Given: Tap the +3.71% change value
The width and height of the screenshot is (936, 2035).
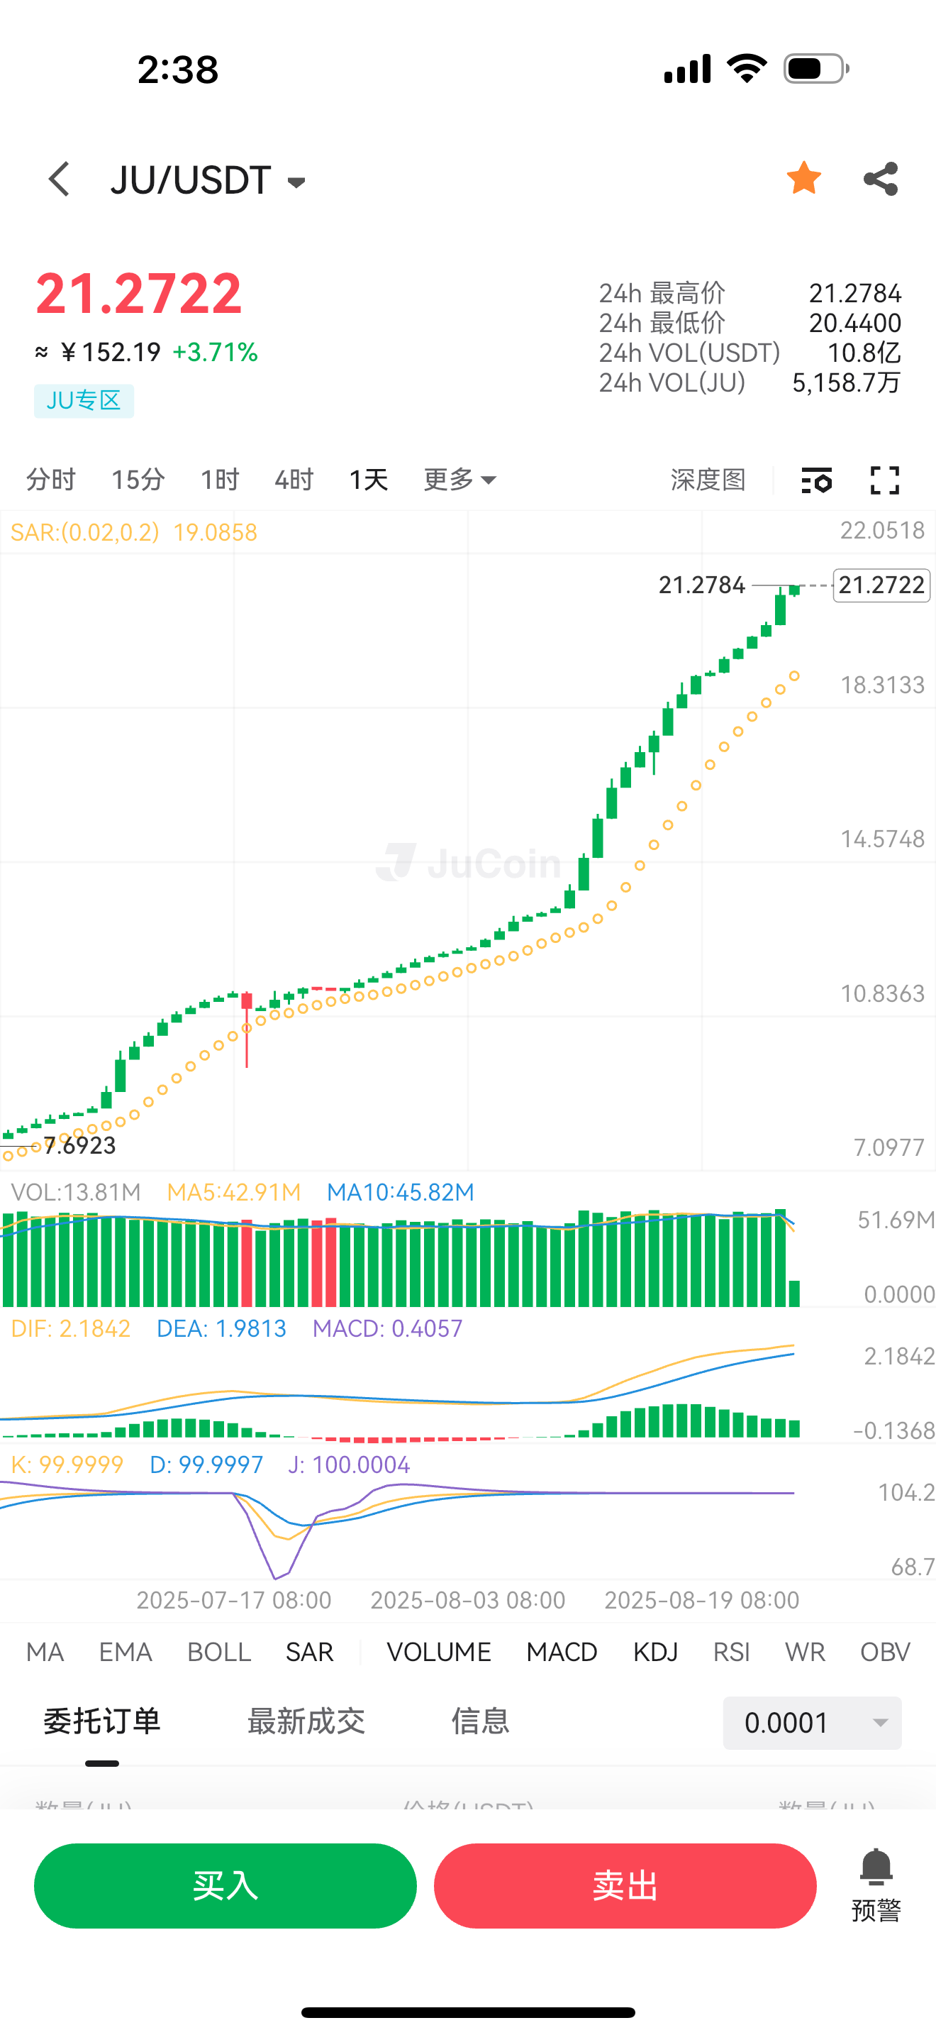Looking at the screenshot, I should [215, 353].
